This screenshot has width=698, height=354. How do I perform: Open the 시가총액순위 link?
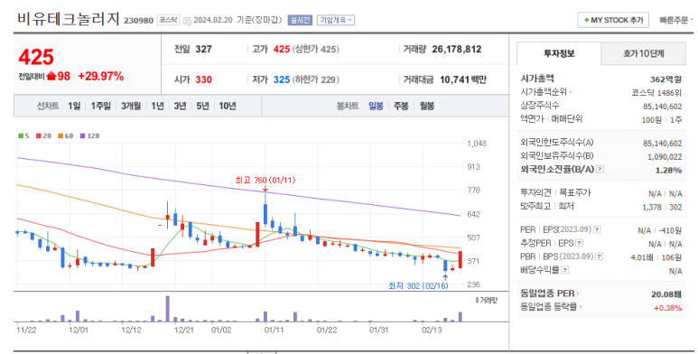(545, 92)
